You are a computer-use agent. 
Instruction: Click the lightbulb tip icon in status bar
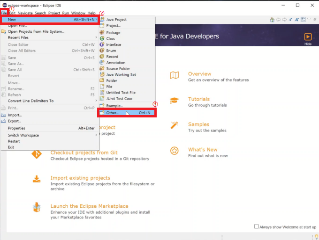tap(316, 237)
